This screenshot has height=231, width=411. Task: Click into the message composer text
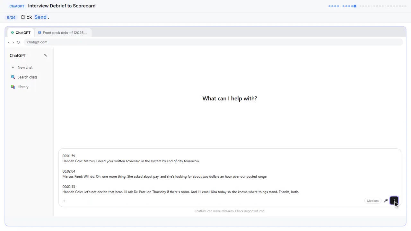click(x=230, y=174)
